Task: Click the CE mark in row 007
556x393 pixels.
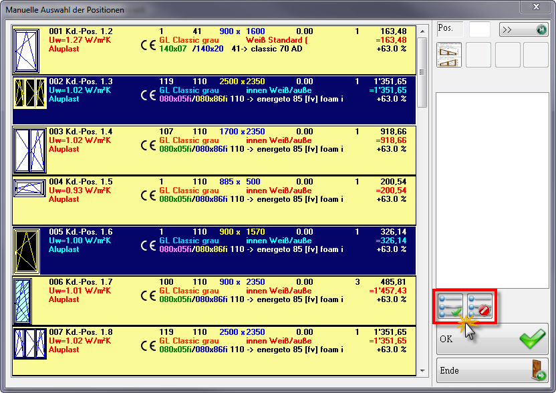Action: 148,346
